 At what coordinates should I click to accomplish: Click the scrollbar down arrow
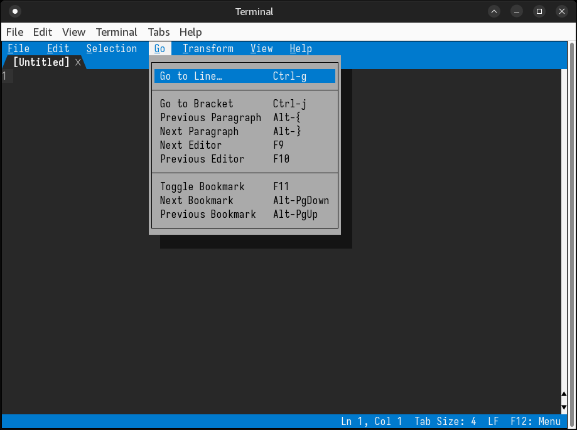[x=564, y=407]
